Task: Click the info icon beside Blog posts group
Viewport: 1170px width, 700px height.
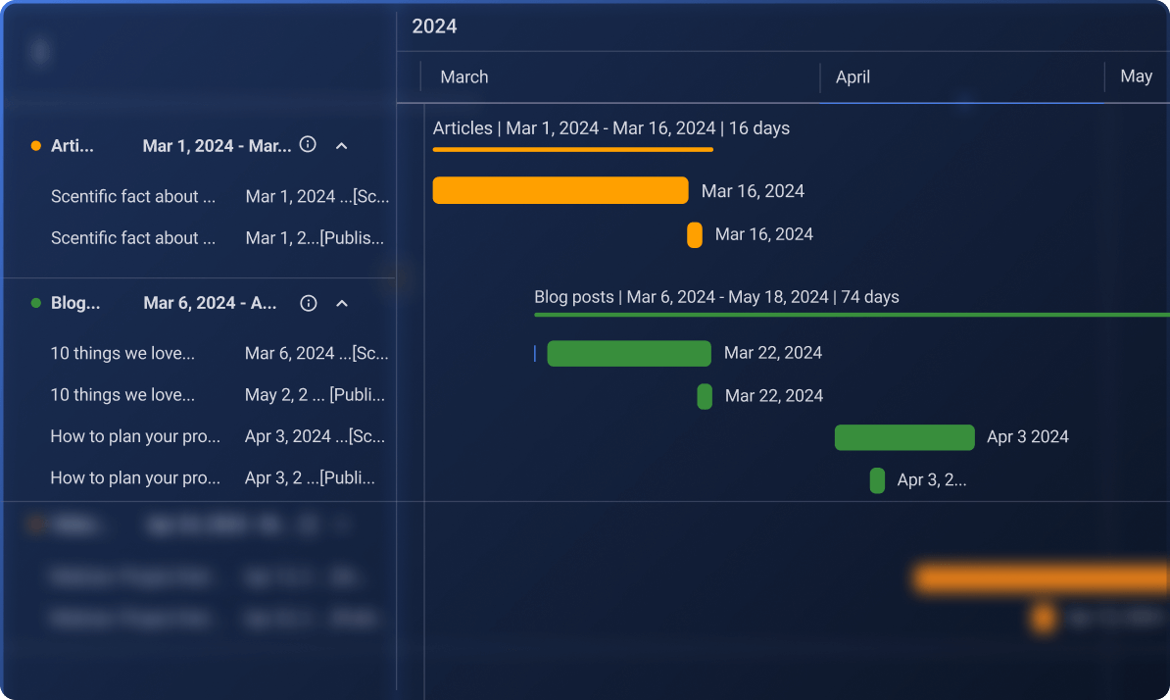Action: coord(309,303)
